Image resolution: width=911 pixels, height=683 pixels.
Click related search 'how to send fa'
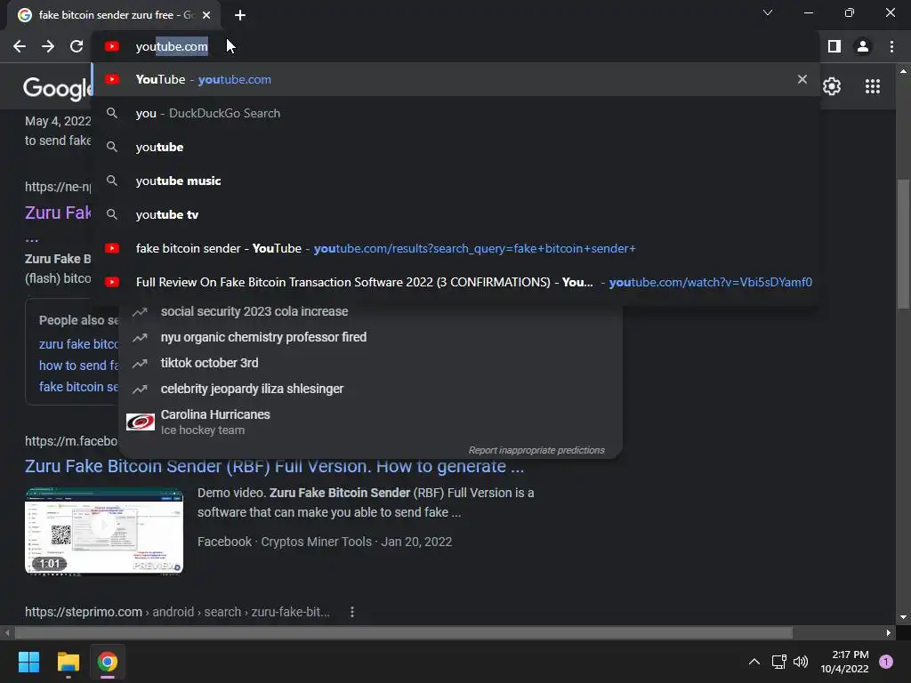tap(78, 366)
